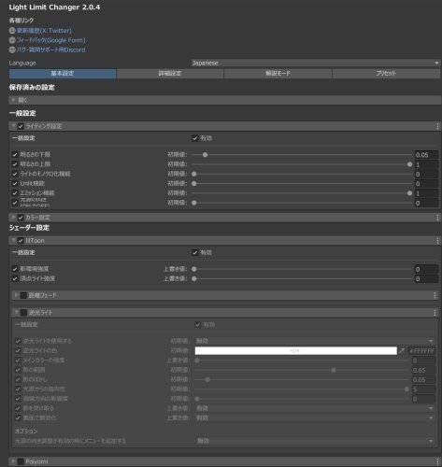Enable the Poiyomi section checkbox
This screenshot has height=467, width=442.
[21, 461]
